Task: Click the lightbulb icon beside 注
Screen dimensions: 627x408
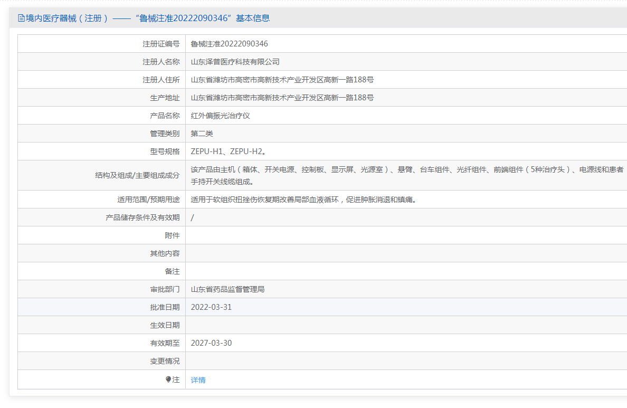Action: pos(168,379)
